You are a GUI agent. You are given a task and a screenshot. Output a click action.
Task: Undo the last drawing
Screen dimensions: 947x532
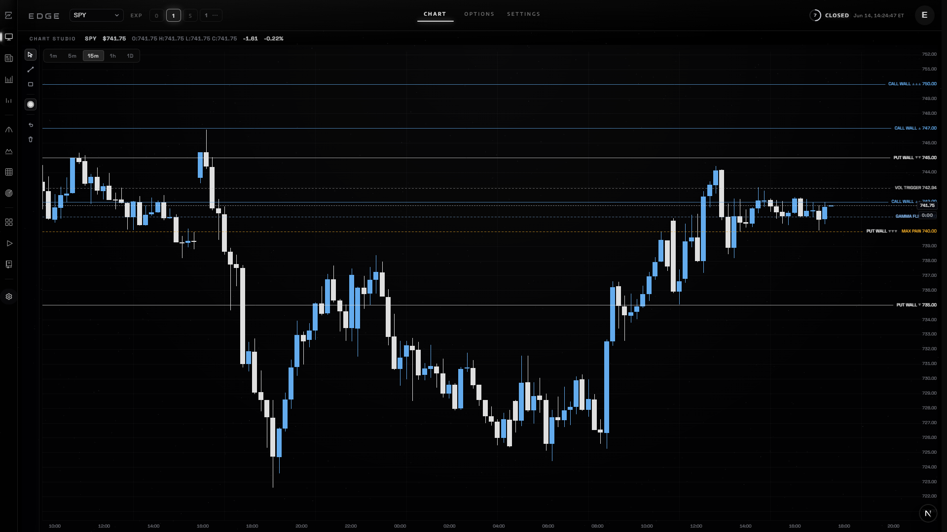click(x=31, y=125)
